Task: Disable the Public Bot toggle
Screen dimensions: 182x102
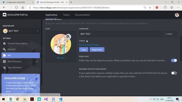Action: [174, 60]
